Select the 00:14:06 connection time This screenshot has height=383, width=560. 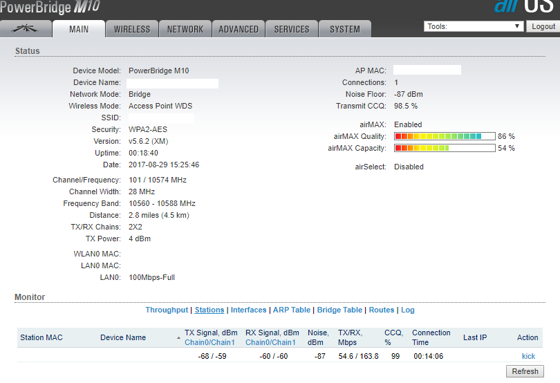pyautogui.click(x=428, y=356)
